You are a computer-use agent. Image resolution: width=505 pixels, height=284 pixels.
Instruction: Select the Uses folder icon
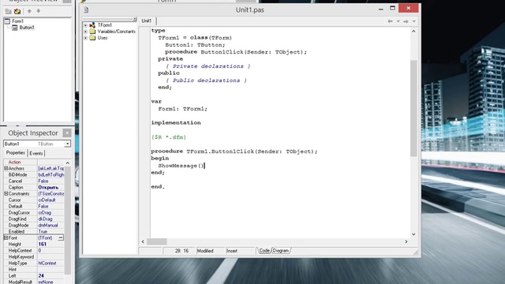click(92, 38)
